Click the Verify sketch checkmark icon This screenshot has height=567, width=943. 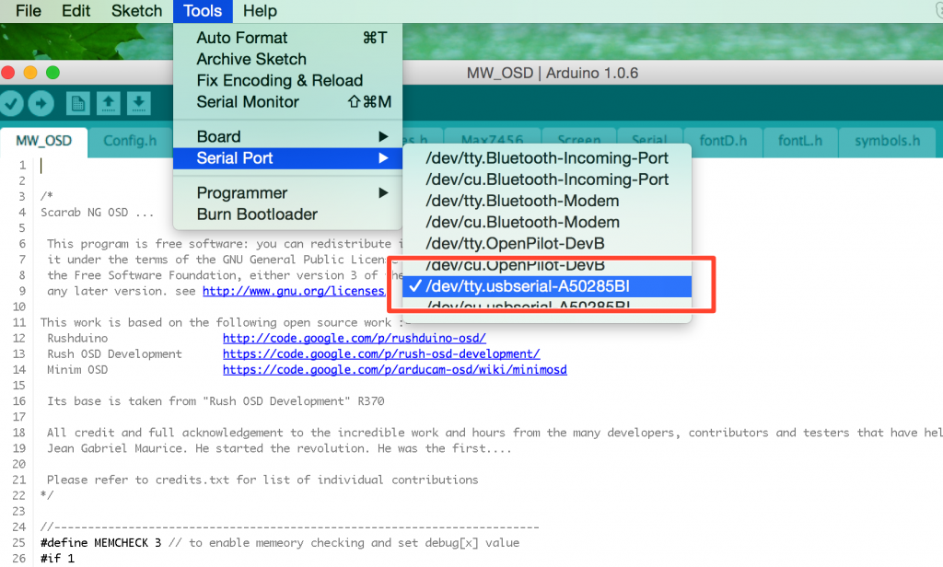click(12, 103)
